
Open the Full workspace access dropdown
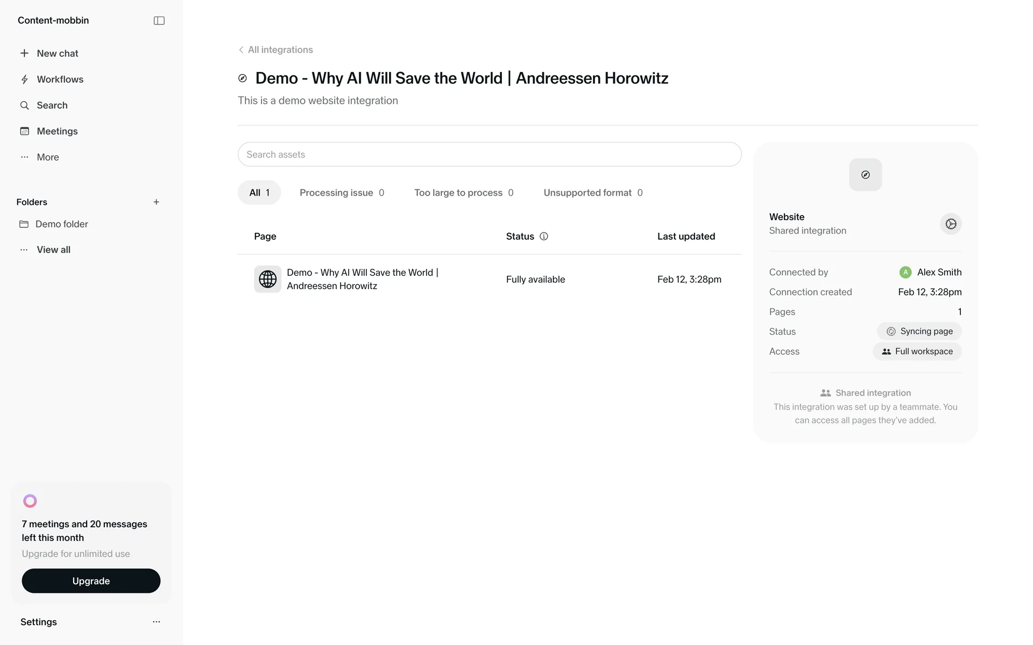917,352
